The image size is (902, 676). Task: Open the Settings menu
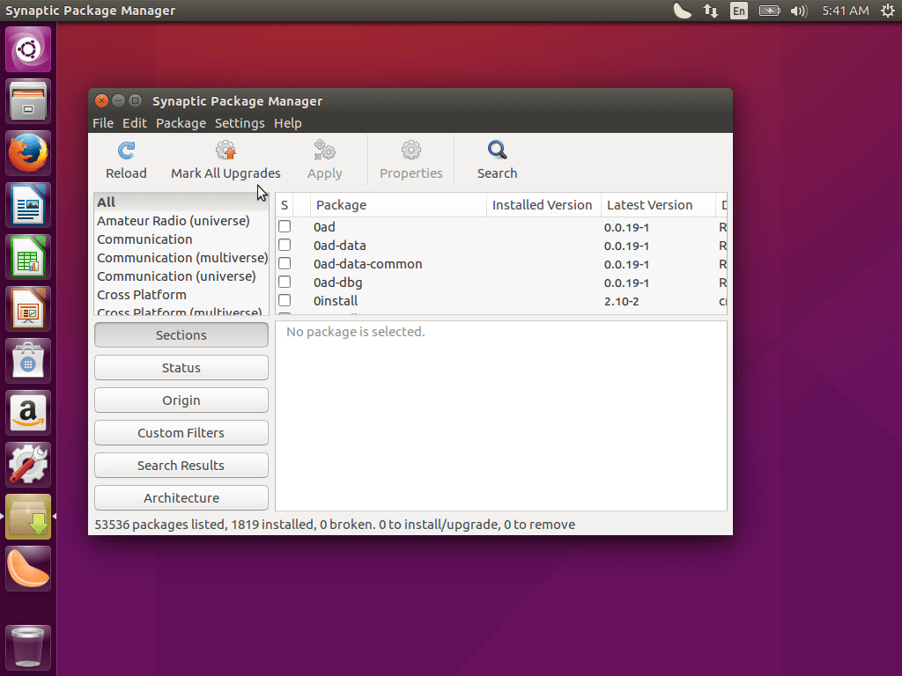[239, 123]
